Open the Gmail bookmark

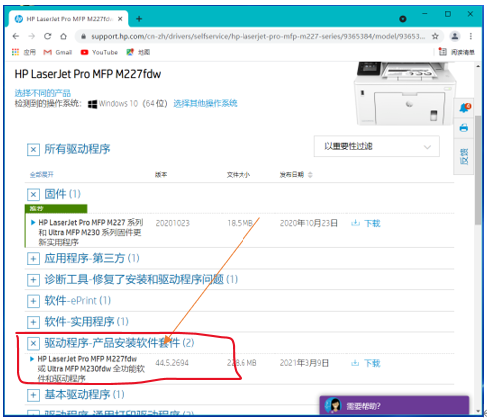tap(58, 52)
